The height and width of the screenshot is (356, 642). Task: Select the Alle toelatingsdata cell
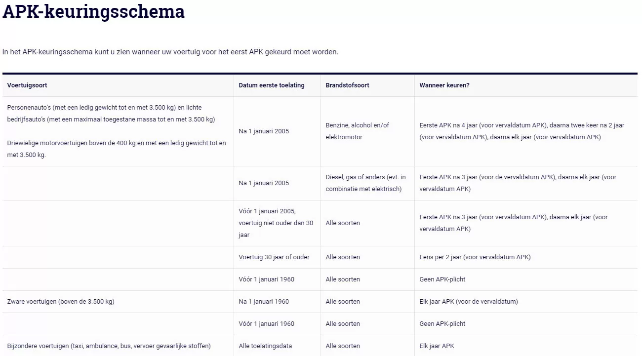pos(265,346)
